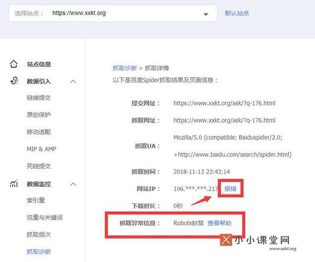Click the 数据监控 section label

point(39,184)
